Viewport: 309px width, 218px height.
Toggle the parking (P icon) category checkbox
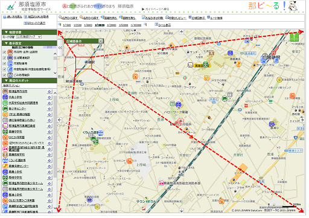(x=4, y=64)
